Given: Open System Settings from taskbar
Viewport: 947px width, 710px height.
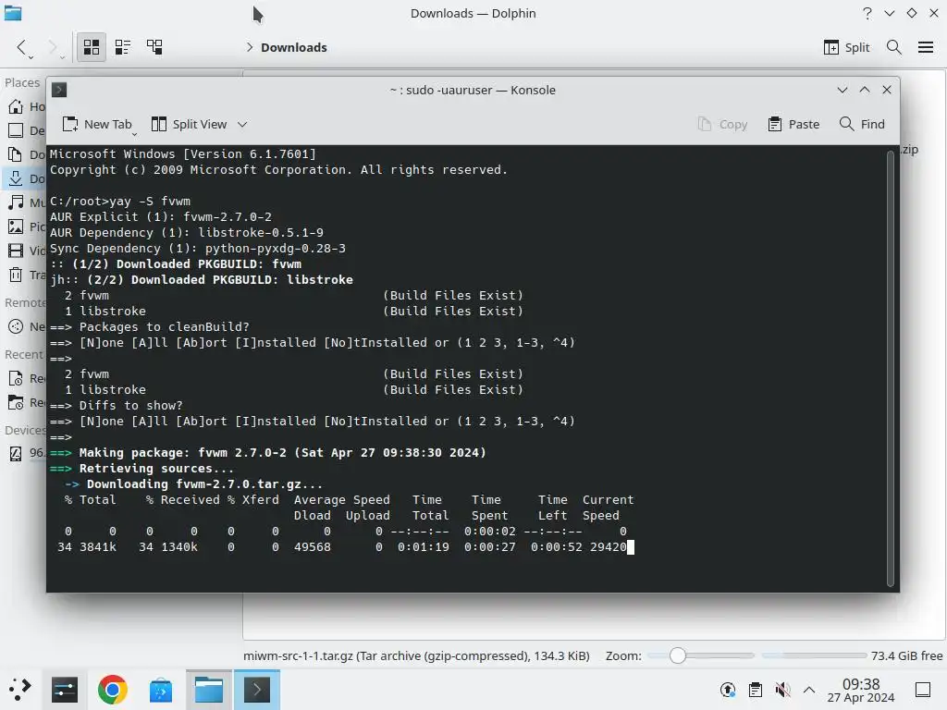Looking at the screenshot, I should click(x=65, y=690).
